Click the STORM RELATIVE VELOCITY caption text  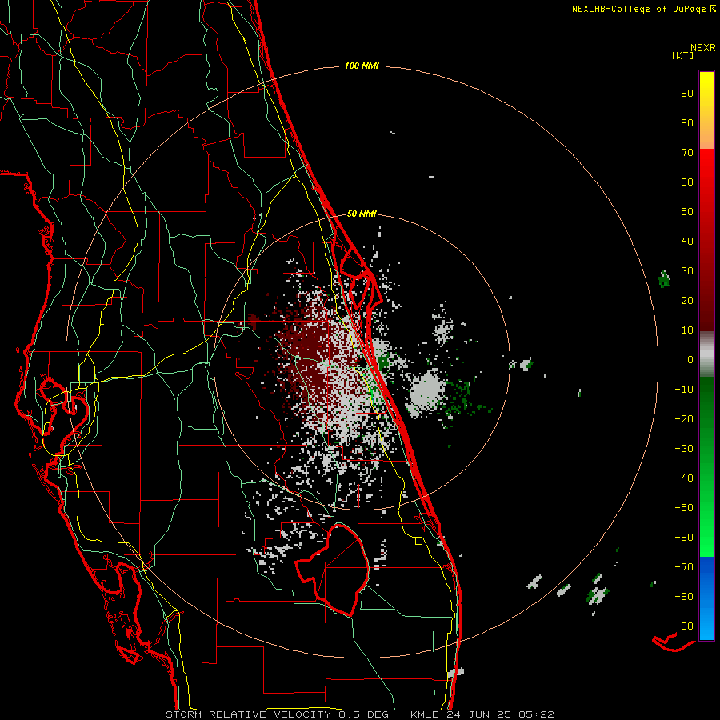249,714
